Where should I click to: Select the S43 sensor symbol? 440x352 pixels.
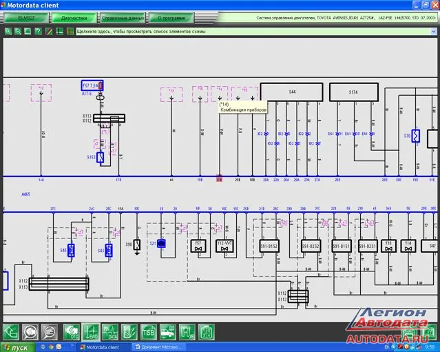[x=109, y=250]
